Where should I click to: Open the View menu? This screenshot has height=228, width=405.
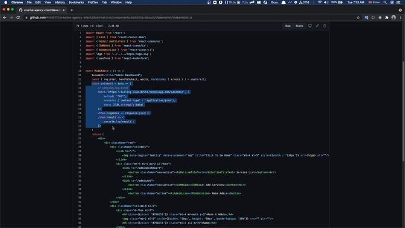pos(48,3)
